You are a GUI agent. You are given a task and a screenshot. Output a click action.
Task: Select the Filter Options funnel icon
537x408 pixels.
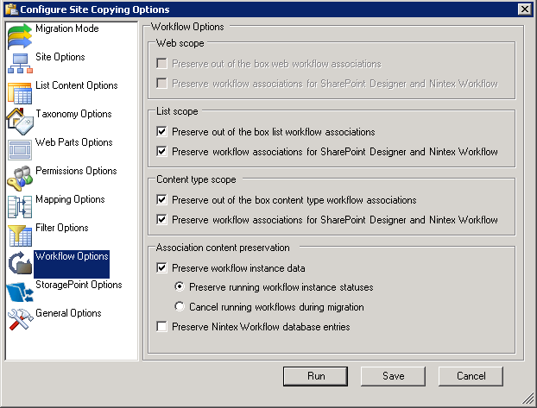20,235
